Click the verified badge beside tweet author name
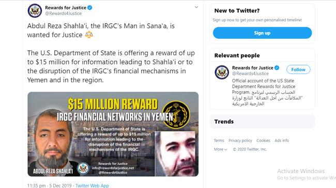 tap(90, 8)
